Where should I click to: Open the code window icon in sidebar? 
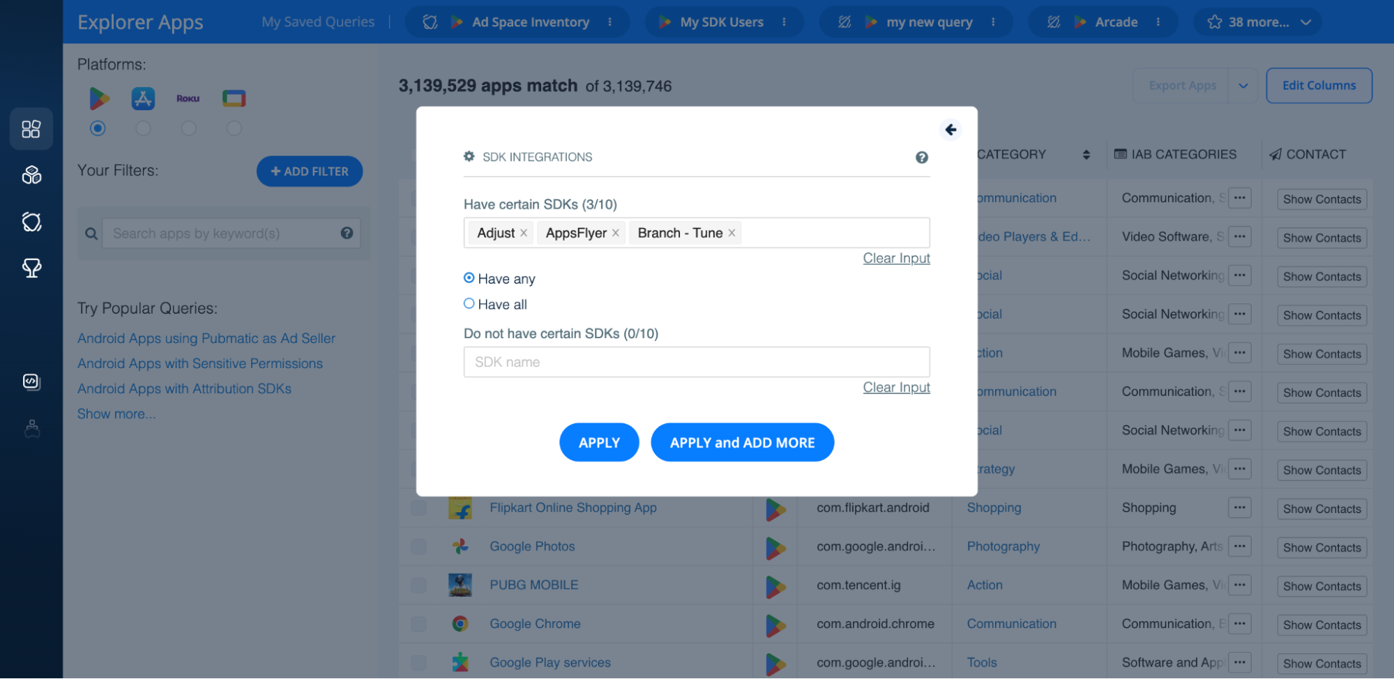(x=31, y=381)
